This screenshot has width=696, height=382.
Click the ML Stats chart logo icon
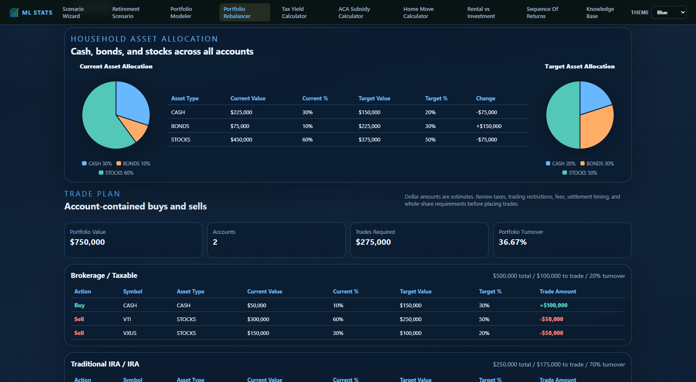[14, 13]
